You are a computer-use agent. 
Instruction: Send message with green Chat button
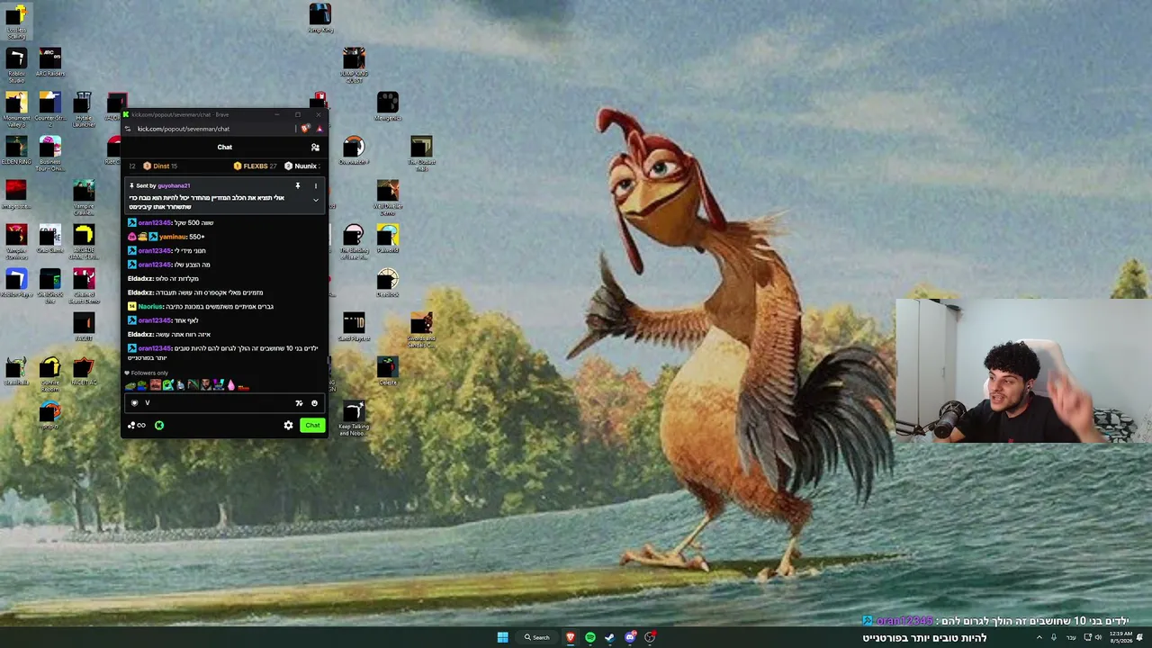(x=312, y=426)
